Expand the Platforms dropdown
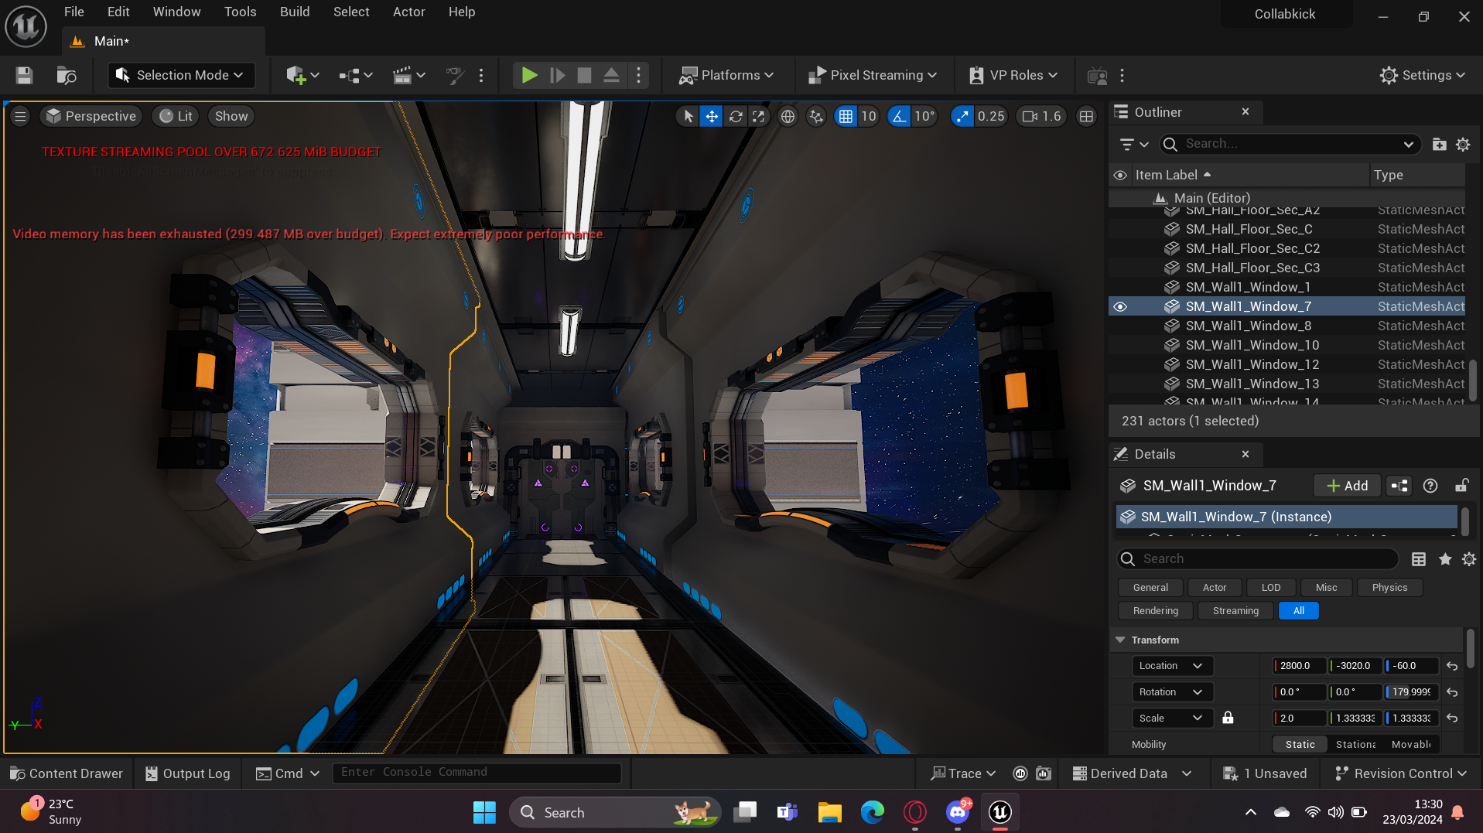This screenshot has height=833, width=1483. pyautogui.click(x=726, y=75)
